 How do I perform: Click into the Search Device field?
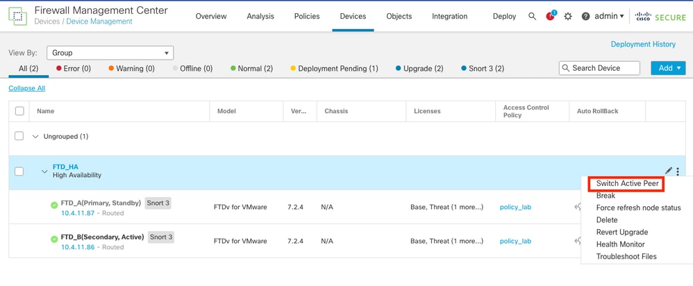pyautogui.click(x=599, y=68)
